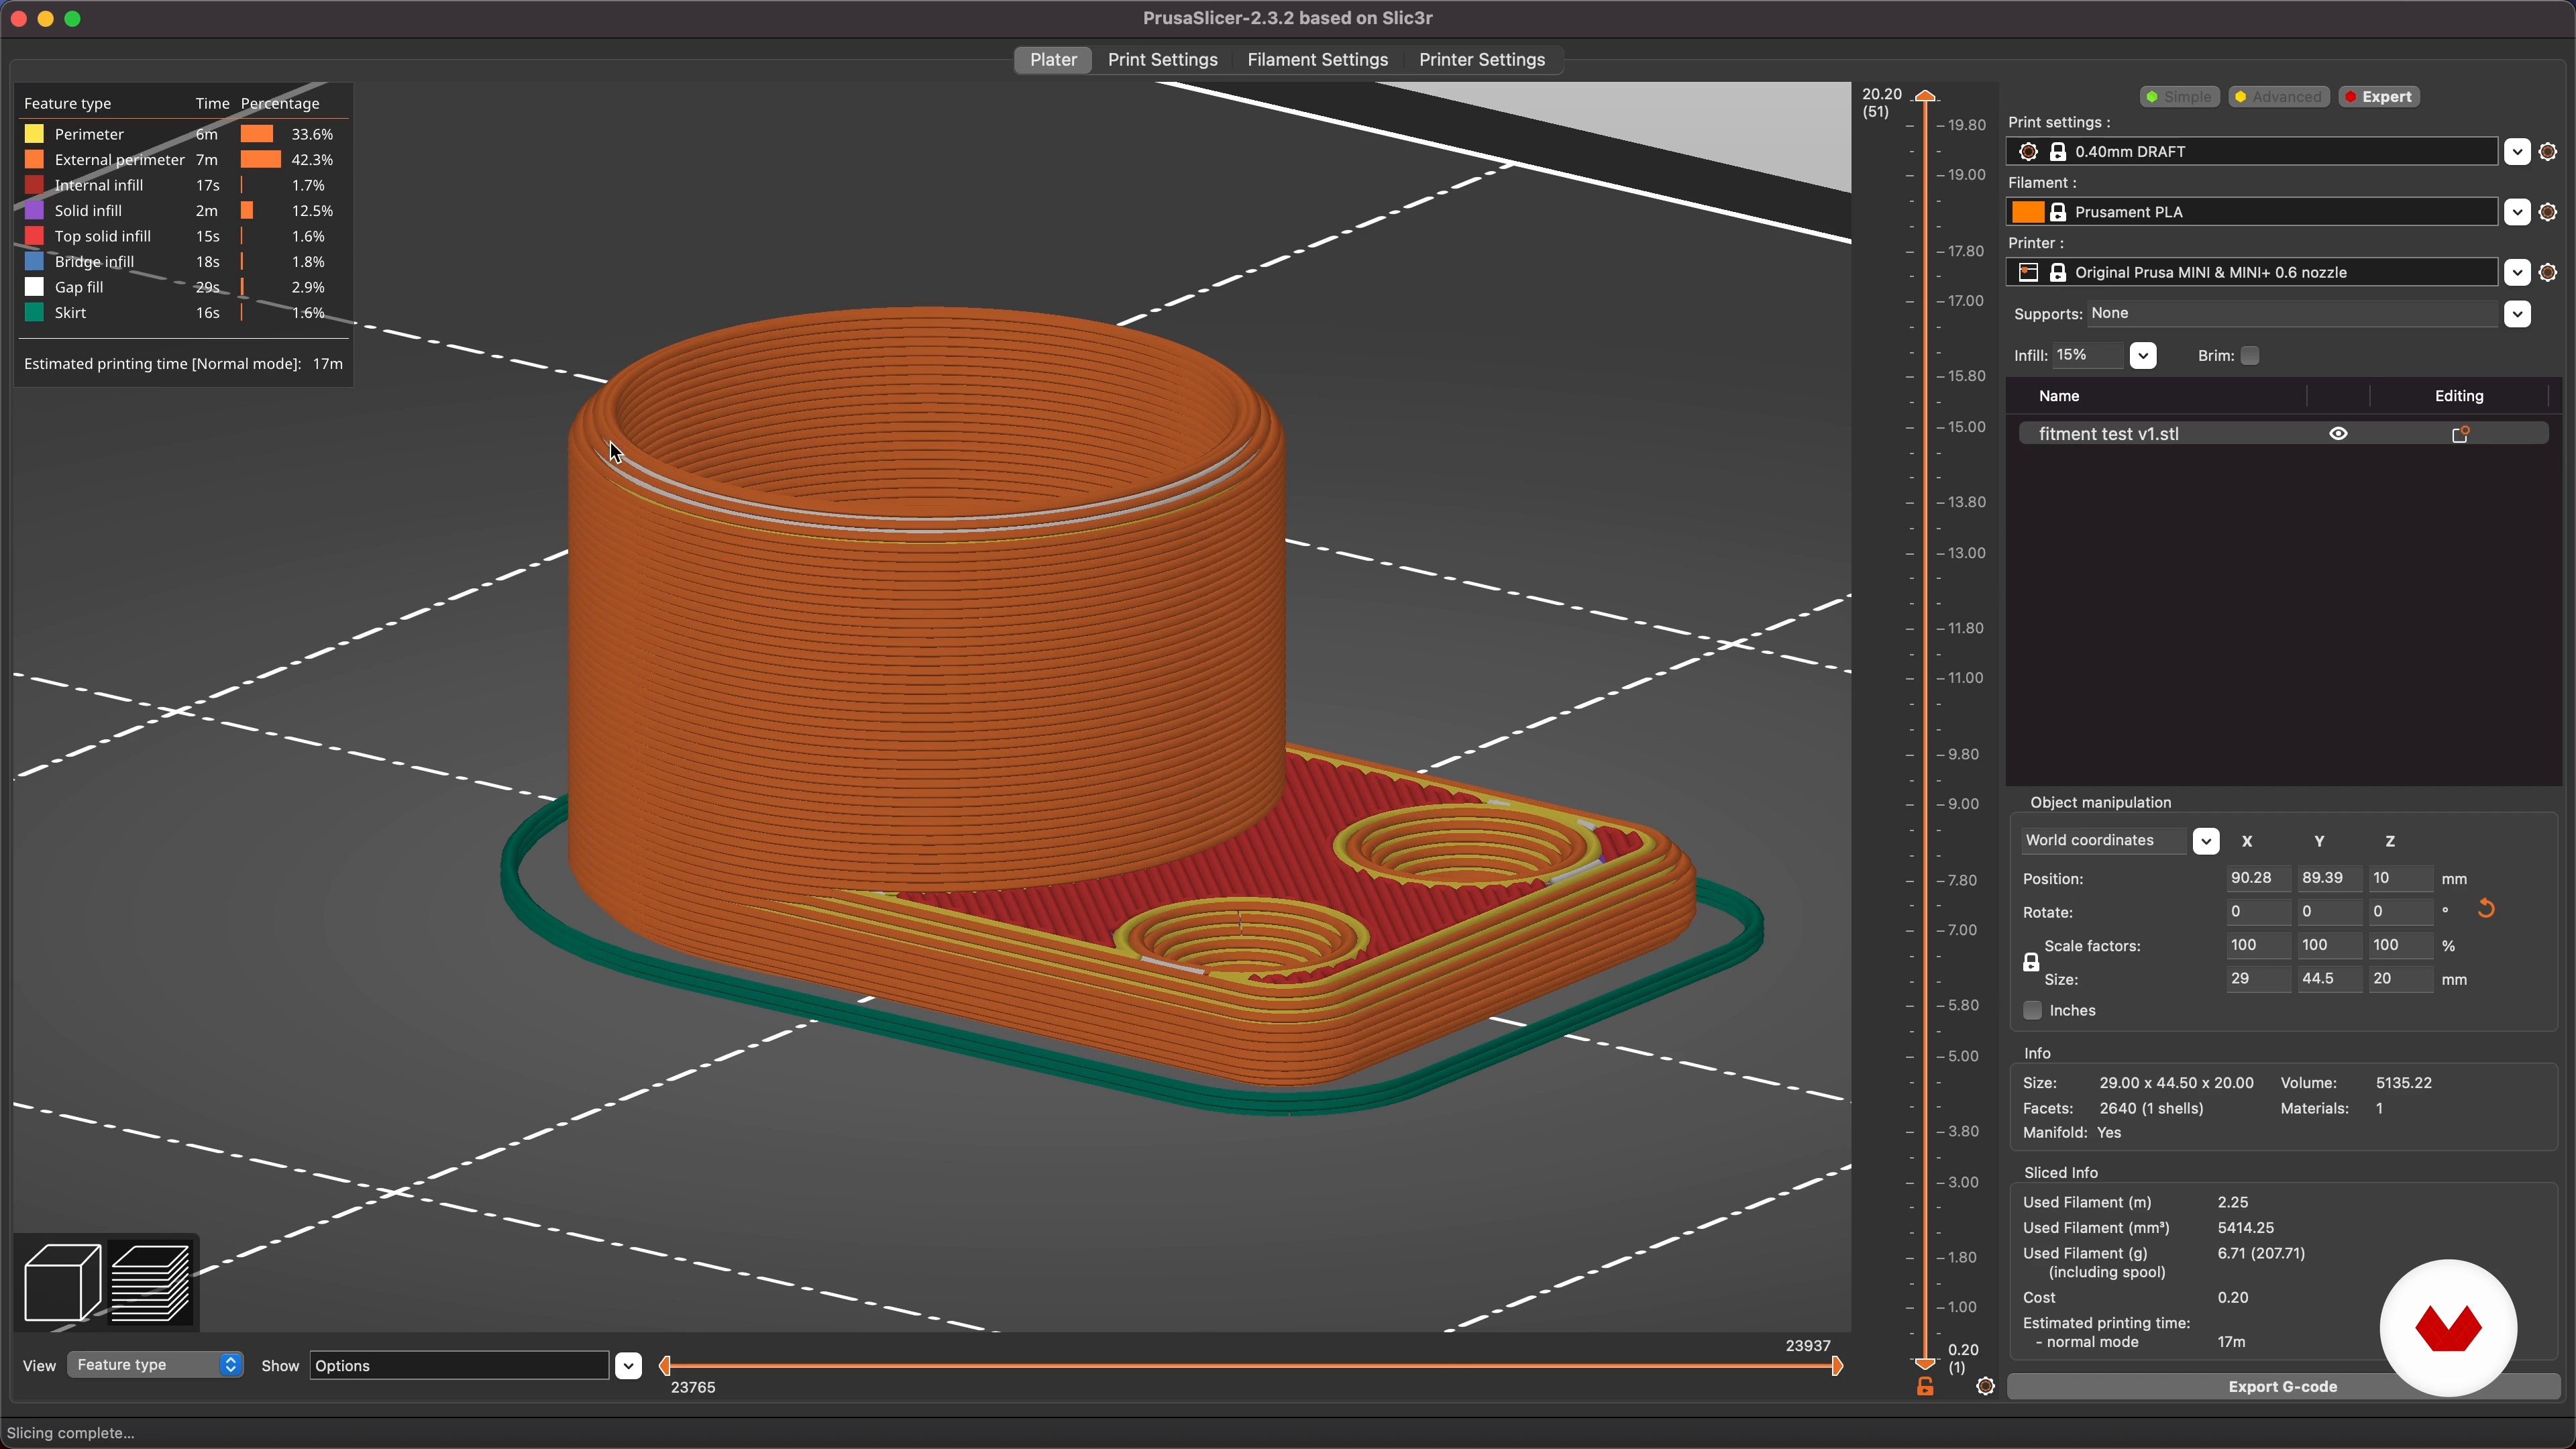
Task: Click the orange lock below the layer slider
Action: [1925, 1387]
